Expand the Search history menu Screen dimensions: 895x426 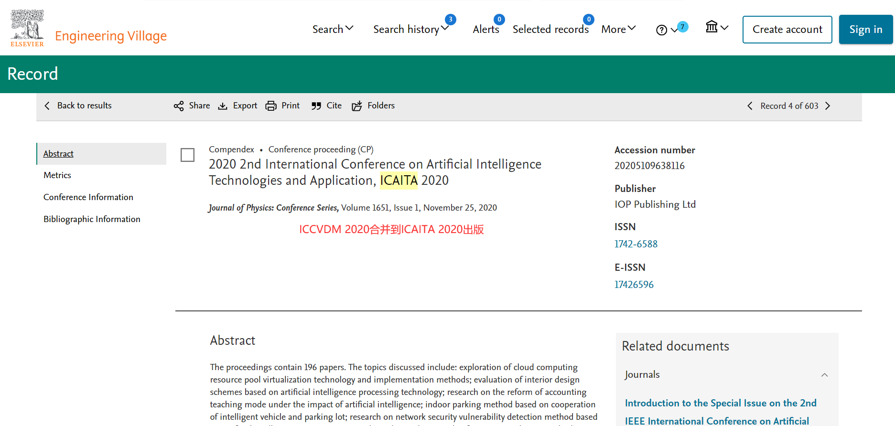coord(411,29)
